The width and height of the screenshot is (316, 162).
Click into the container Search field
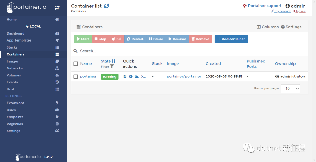click(x=190, y=51)
